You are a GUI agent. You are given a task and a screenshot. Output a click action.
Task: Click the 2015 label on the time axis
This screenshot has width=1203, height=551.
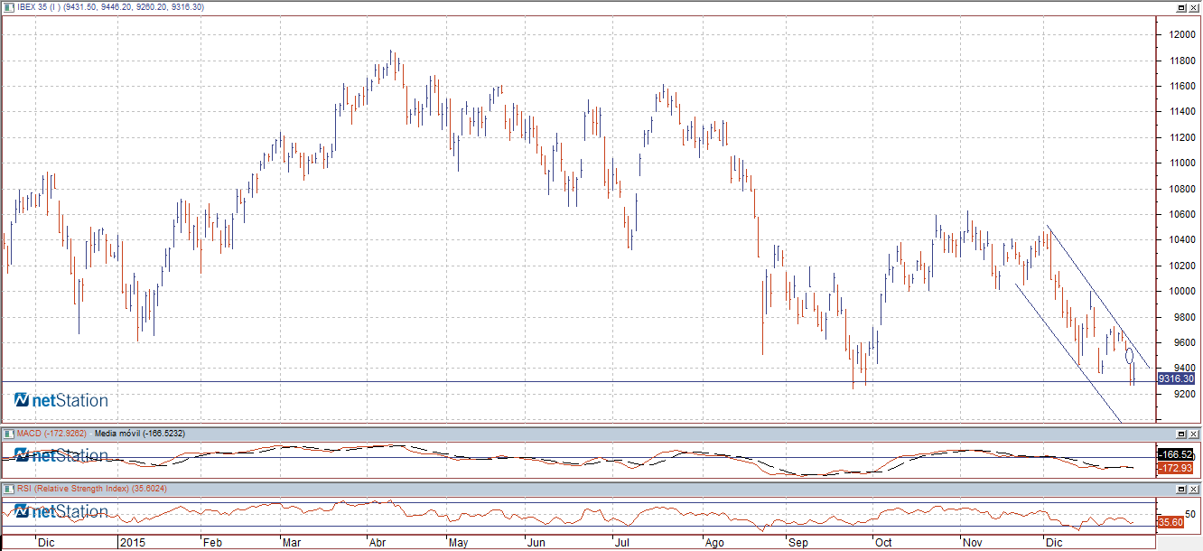[133, 543]
